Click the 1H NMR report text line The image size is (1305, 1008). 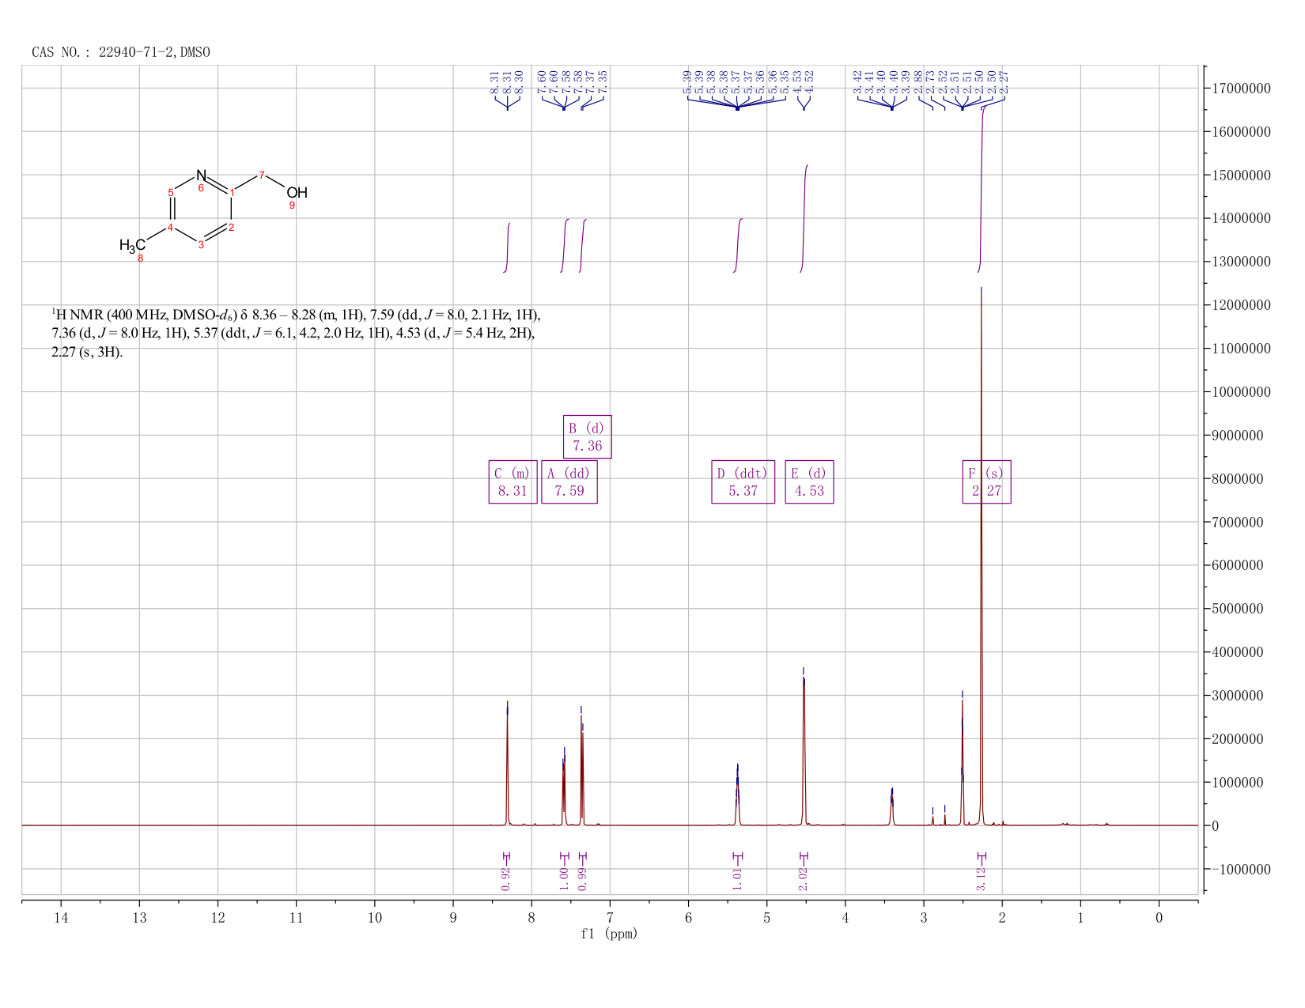[296, 334]
